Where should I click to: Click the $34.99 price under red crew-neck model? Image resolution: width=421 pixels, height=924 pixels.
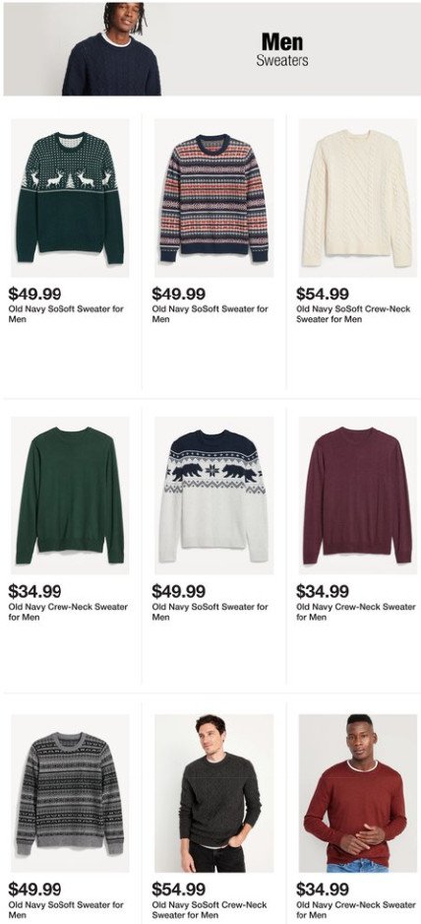pos(322,889)
